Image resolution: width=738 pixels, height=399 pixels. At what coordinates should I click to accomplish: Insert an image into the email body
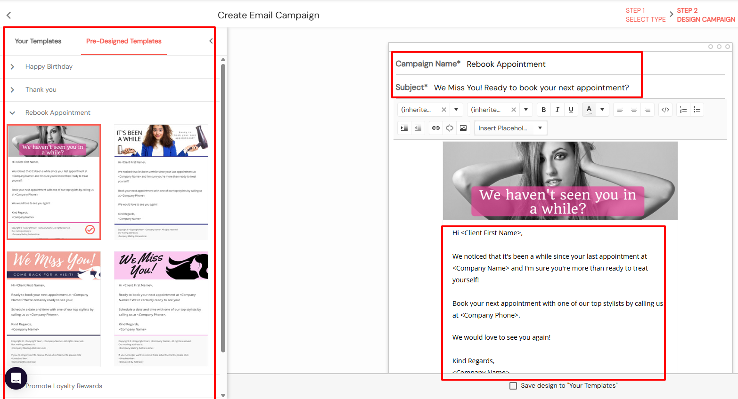click(x=463, y=128)
